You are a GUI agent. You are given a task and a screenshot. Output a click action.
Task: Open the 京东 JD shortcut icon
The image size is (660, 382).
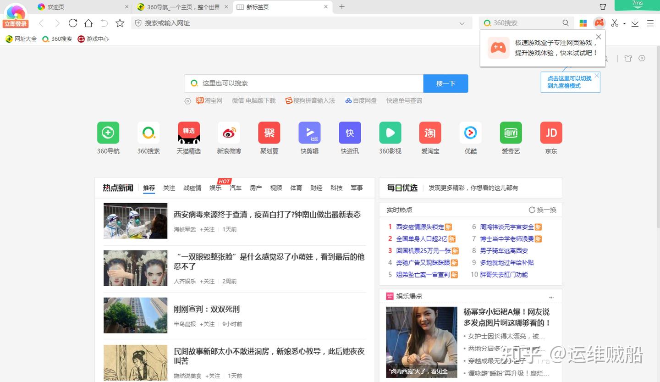(x=551, y=133)
